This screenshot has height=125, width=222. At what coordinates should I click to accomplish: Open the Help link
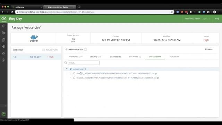(x=217, y=19)
